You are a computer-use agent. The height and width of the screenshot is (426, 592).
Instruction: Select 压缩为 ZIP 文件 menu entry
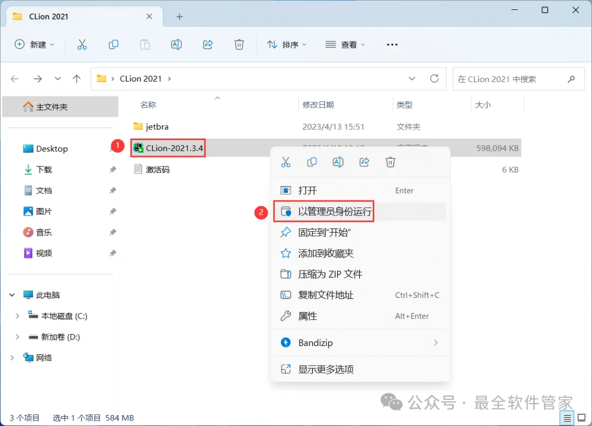360,274
